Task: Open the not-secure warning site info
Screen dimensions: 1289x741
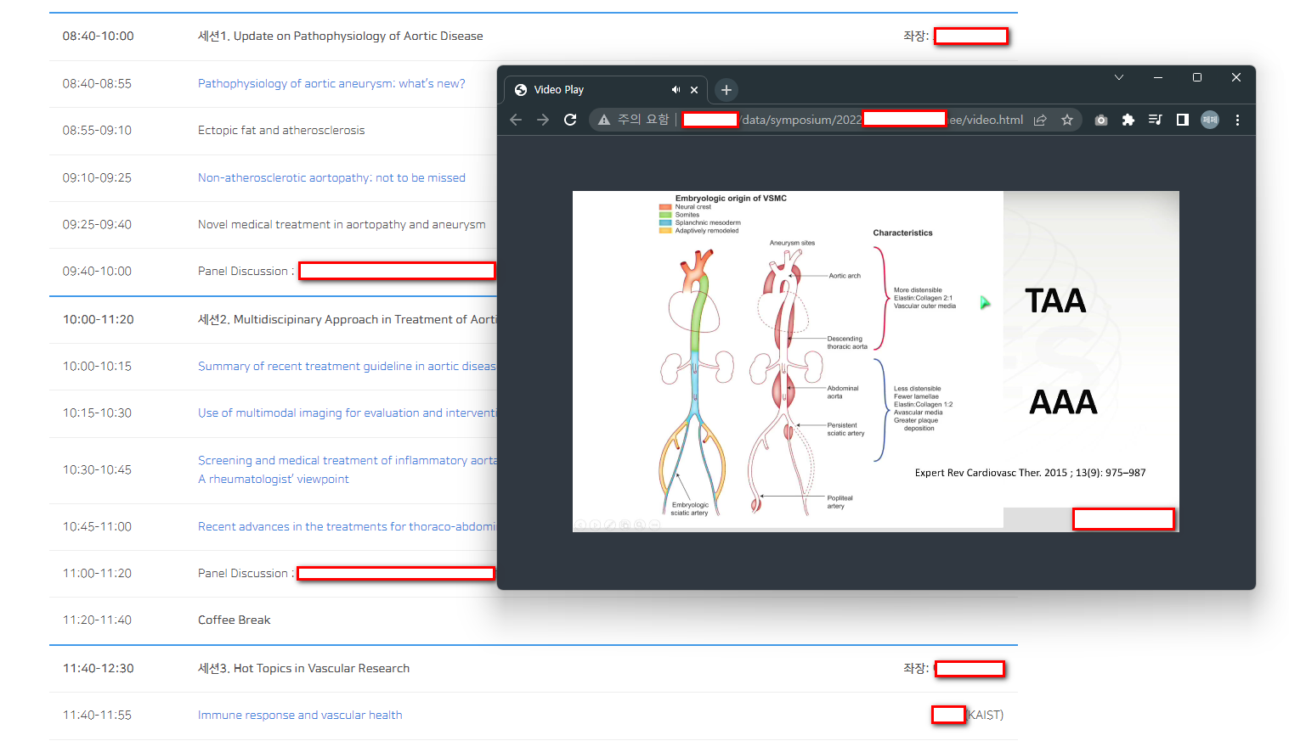Action: pos(633,120)
